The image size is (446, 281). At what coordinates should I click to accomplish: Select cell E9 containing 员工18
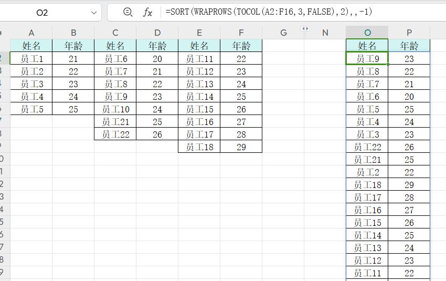(x=199, y=147)
